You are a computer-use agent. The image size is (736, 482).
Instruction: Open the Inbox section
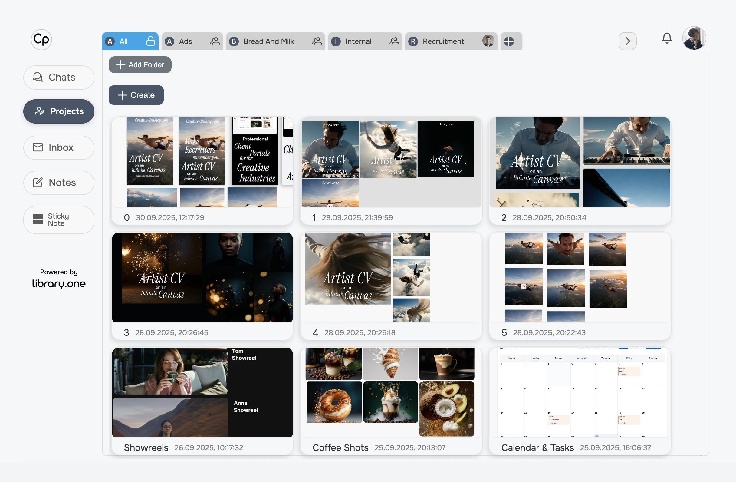pyautogui.click(x=59, y=147)
